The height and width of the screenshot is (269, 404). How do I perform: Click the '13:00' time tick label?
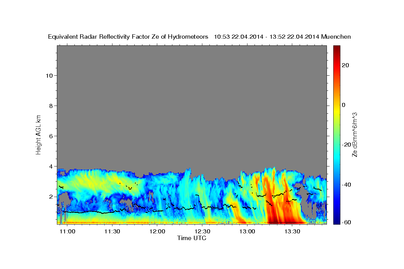point(247,232)
